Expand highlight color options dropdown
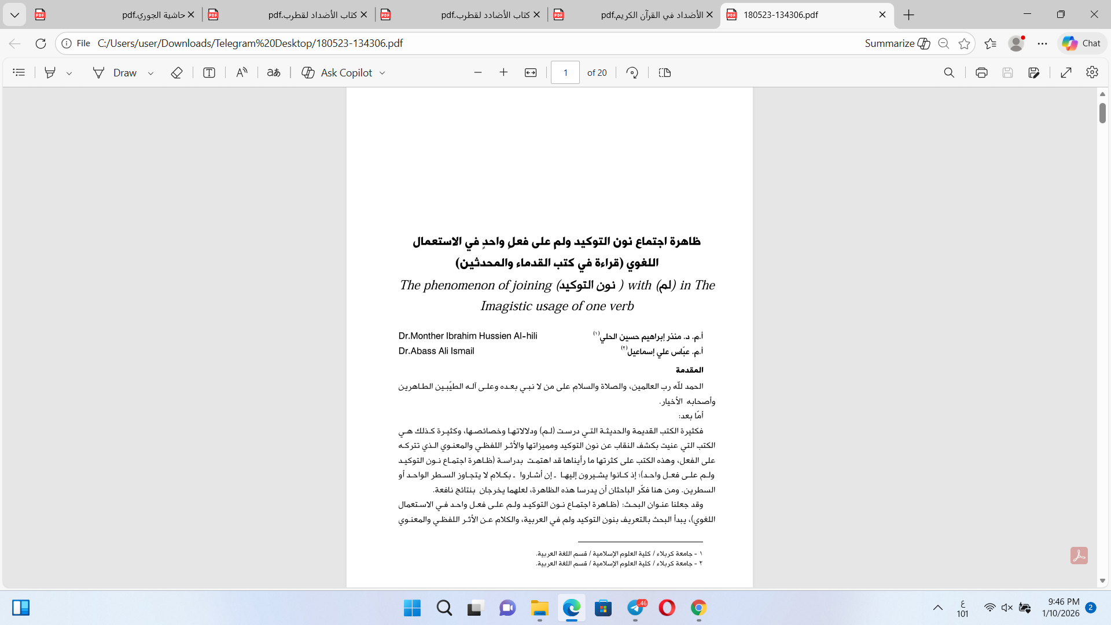1111x625 pixels. point(69,73)
